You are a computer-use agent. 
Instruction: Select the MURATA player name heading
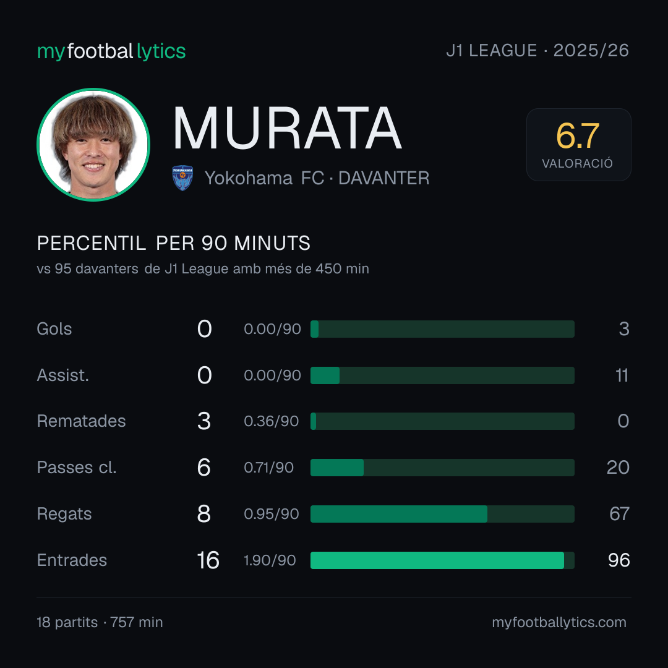pyautogui.click(x=287, y=128)
